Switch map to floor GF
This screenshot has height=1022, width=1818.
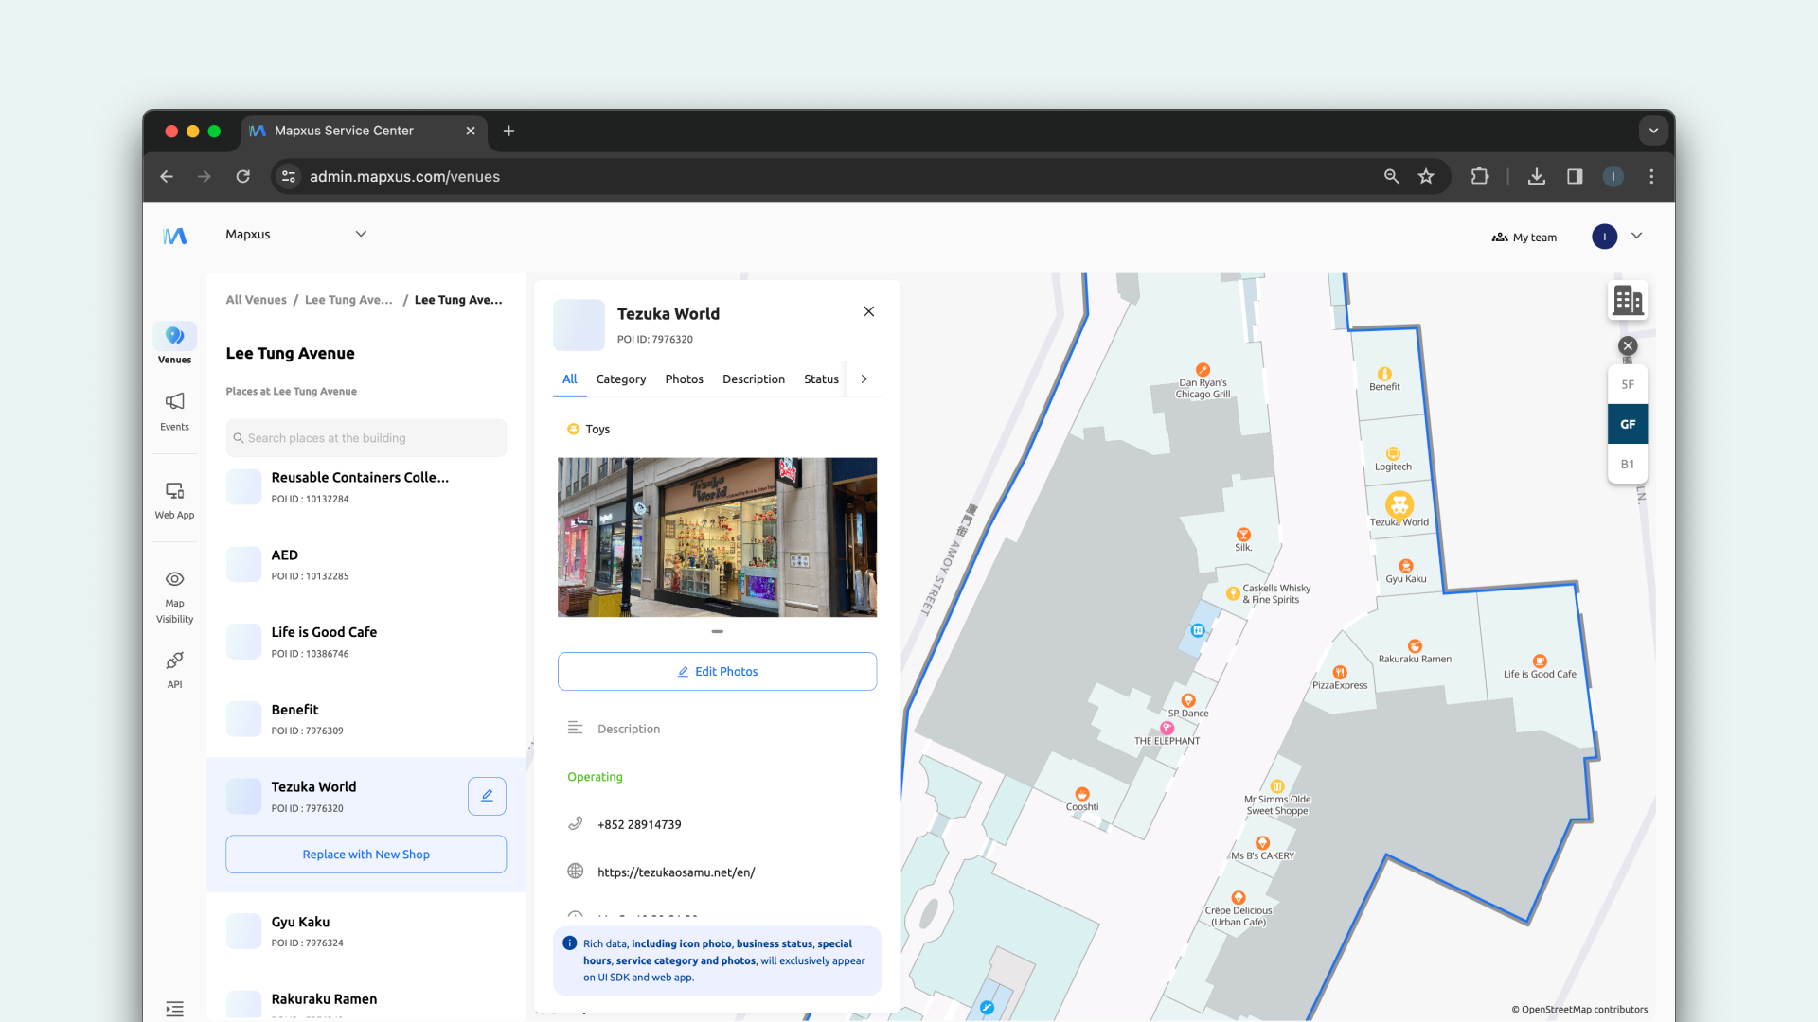coord(1628,425)
